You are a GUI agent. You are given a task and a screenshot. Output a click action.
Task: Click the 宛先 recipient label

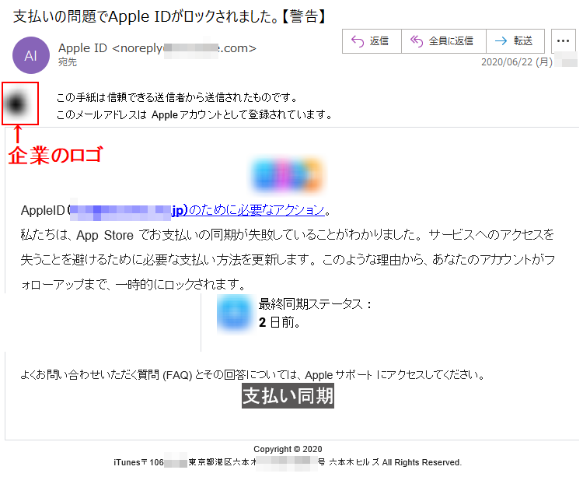point(68,61)
